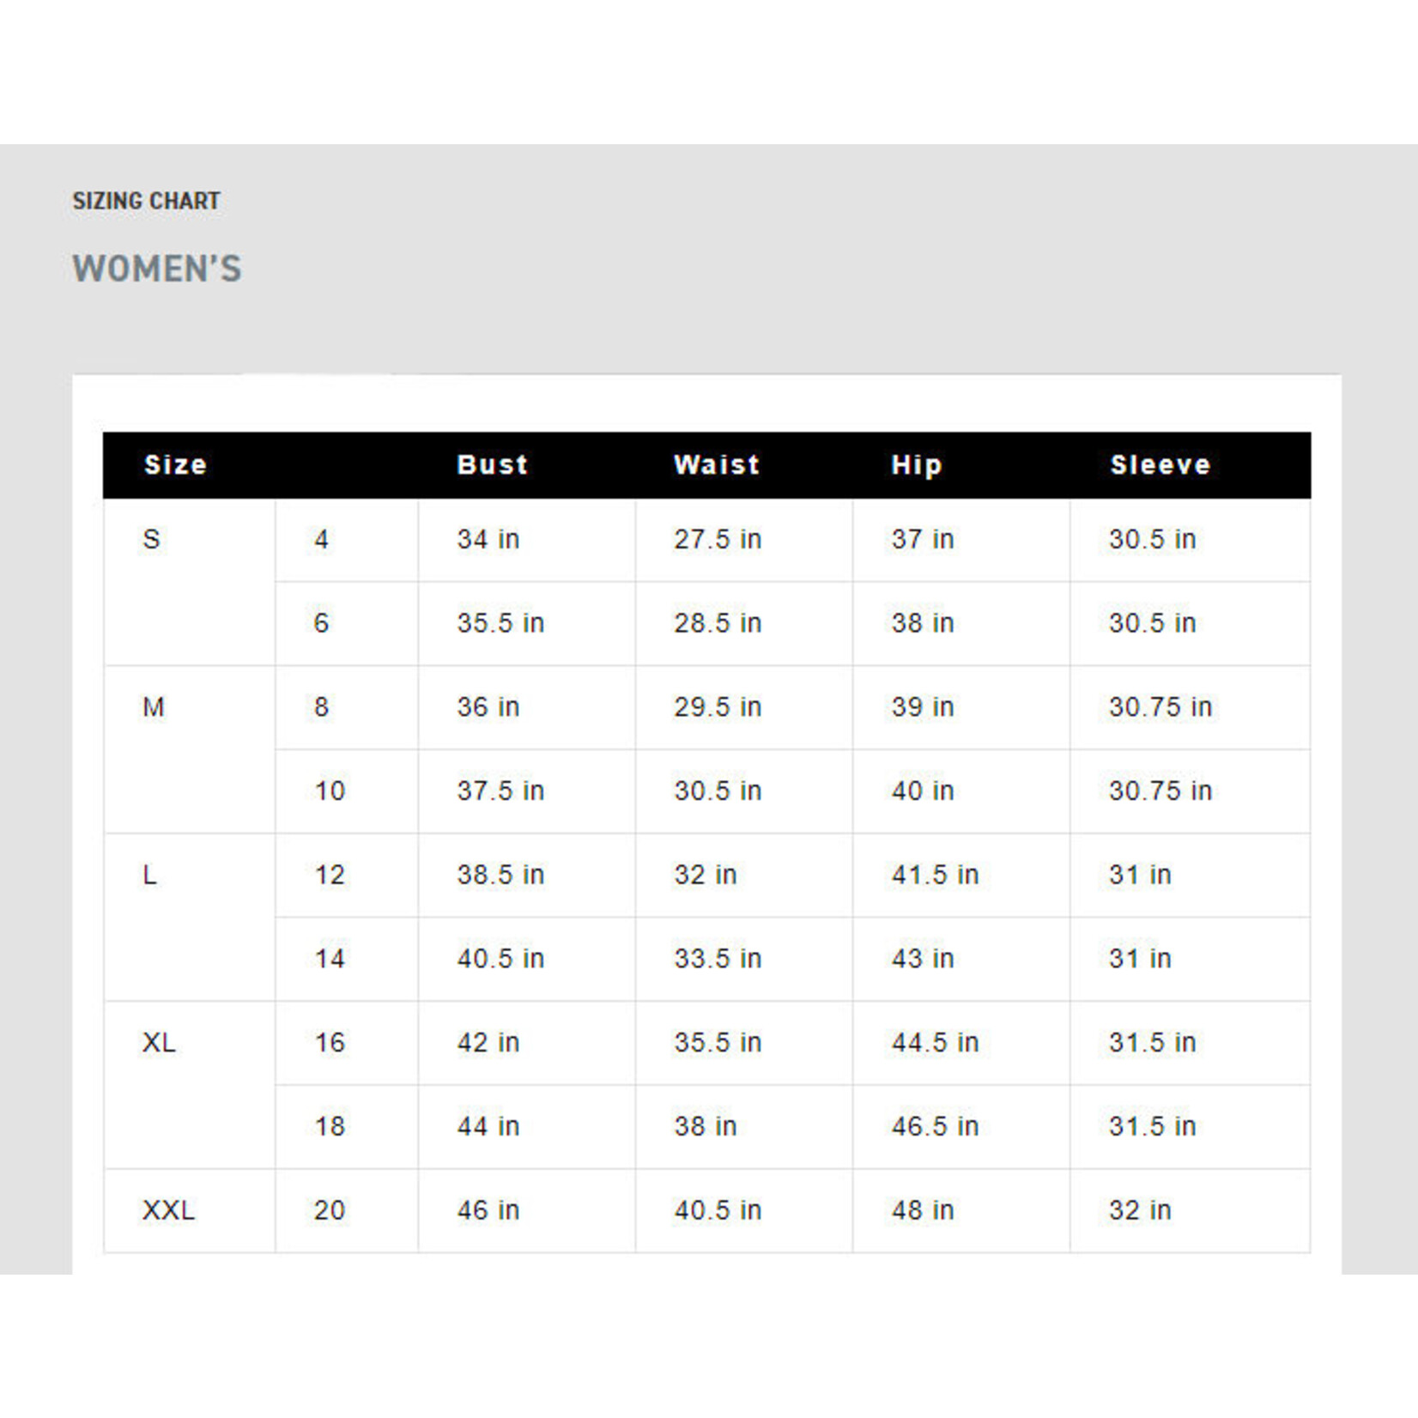Click the 27.5 in waist measurement

click(717, 539)
